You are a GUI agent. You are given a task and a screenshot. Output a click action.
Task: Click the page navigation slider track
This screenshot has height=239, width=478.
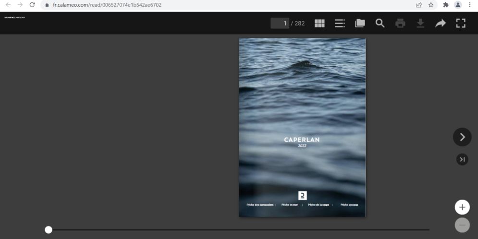239,230
